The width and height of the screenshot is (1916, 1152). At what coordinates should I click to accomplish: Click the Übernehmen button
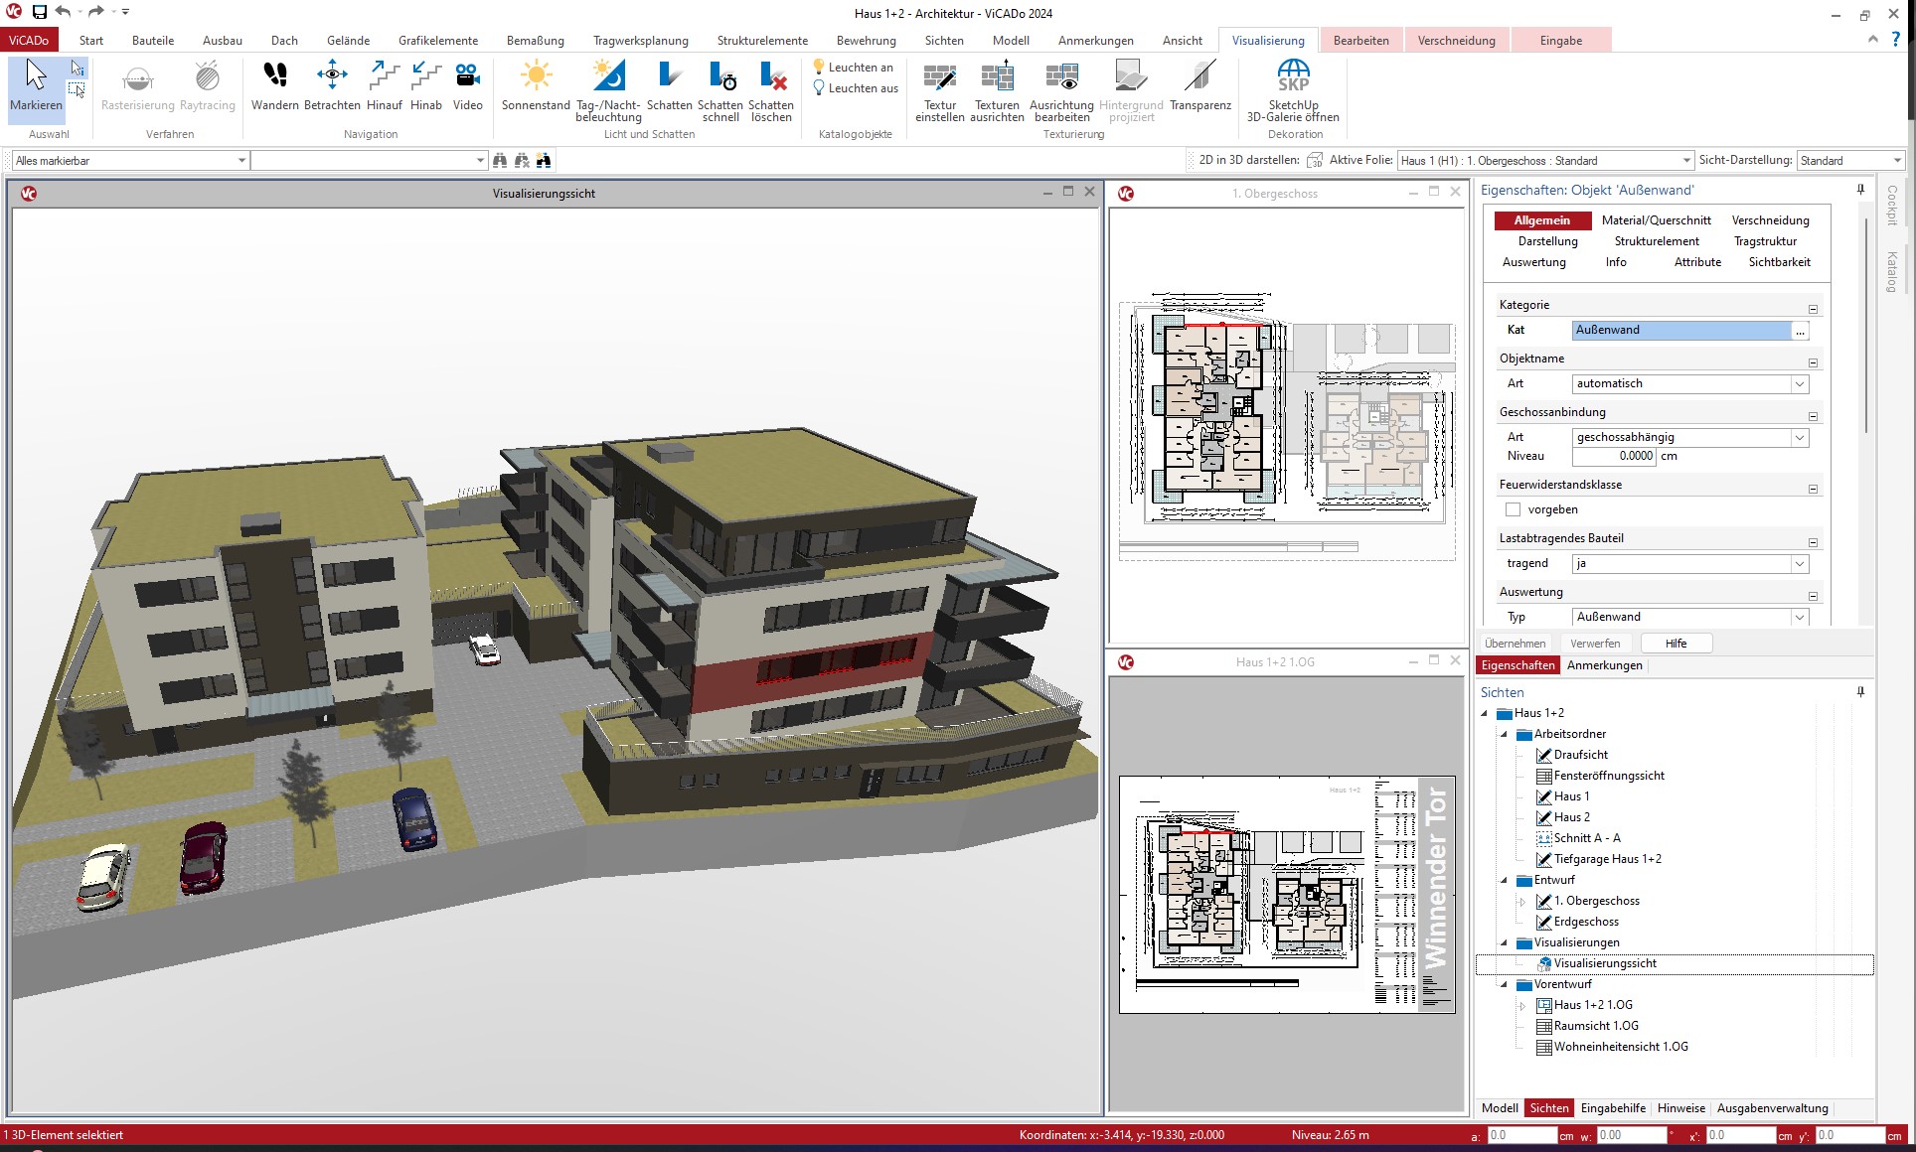click(1515, 644)
